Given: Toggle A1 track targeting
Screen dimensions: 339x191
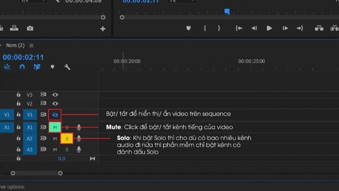Looking at the screenshot, I should coord(30,127).
